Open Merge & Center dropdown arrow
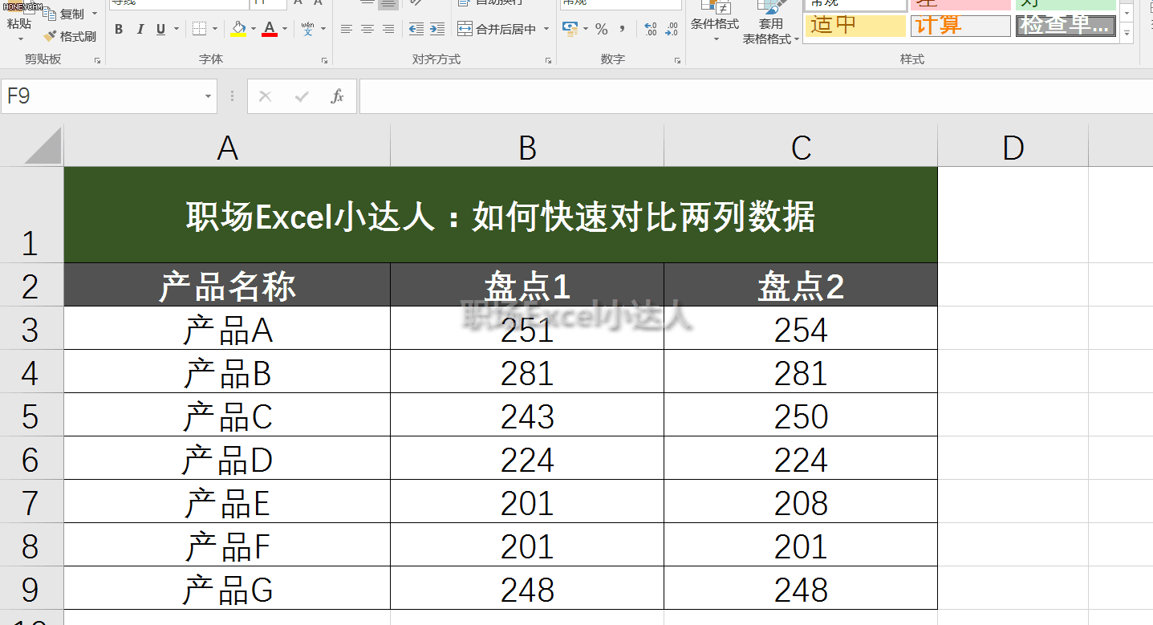The image size is (1153, 625). [546, 30]
